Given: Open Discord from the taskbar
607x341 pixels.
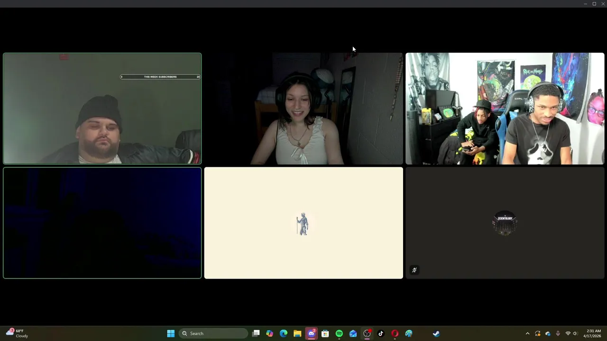Looking at the screenshot, I should point(312,333).
